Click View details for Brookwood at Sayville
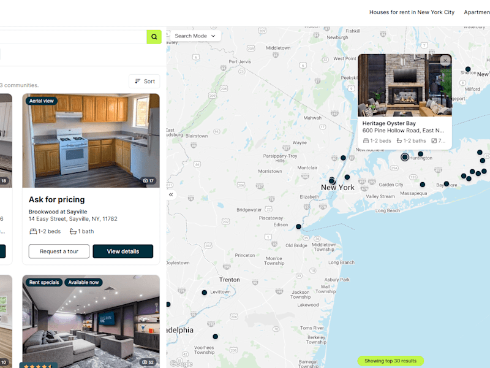The image size is (490, 368). click(x=123, y=251)
